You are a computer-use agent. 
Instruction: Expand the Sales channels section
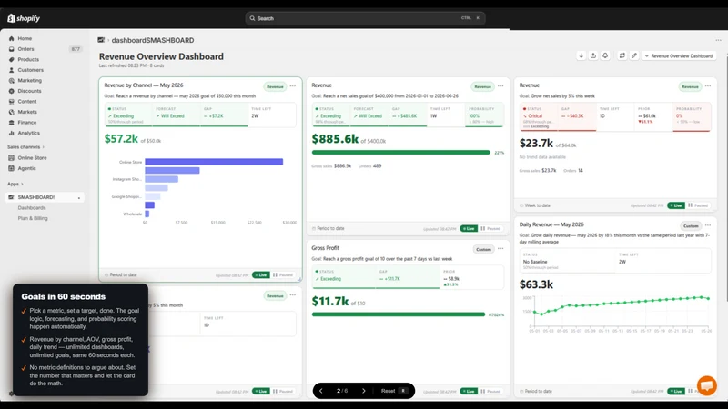[26, 147]
